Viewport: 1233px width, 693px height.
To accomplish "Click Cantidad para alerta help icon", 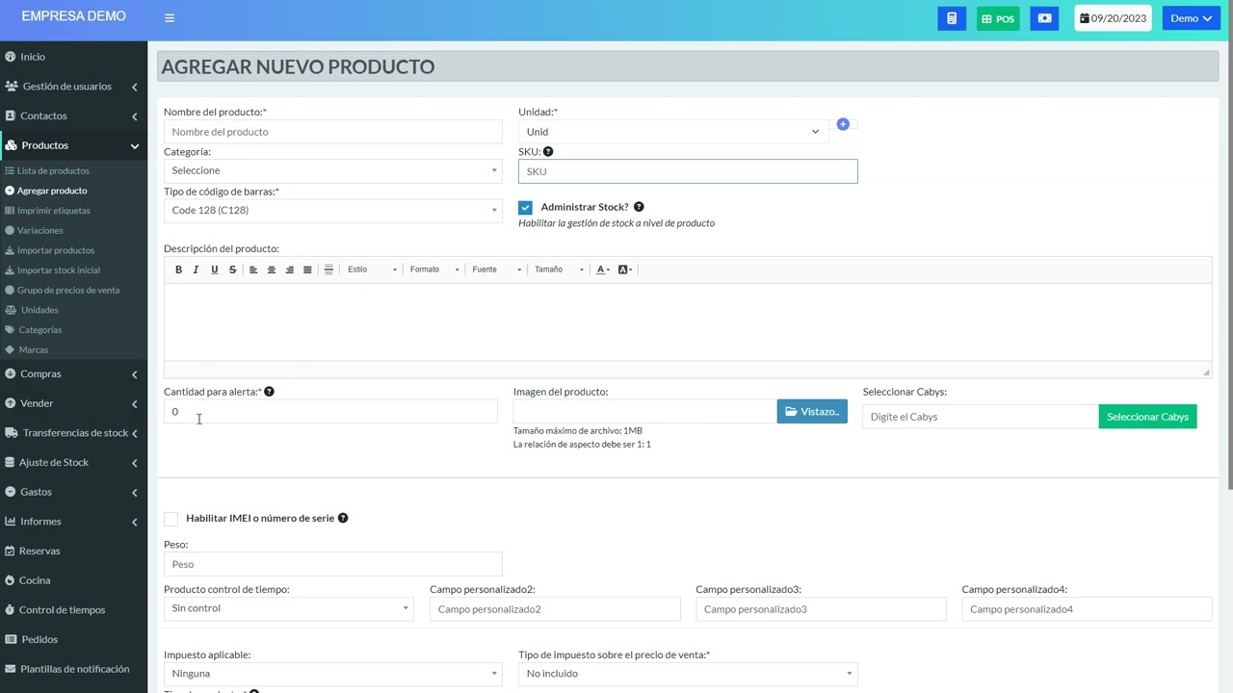I will (x=269, y=392).
